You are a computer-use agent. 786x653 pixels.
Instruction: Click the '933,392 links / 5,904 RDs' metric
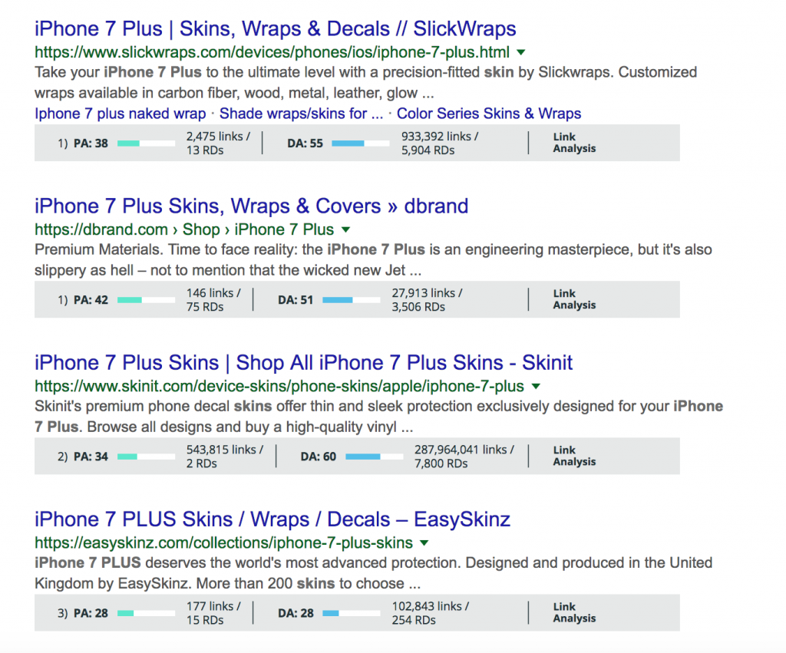(x=440, y=143)
